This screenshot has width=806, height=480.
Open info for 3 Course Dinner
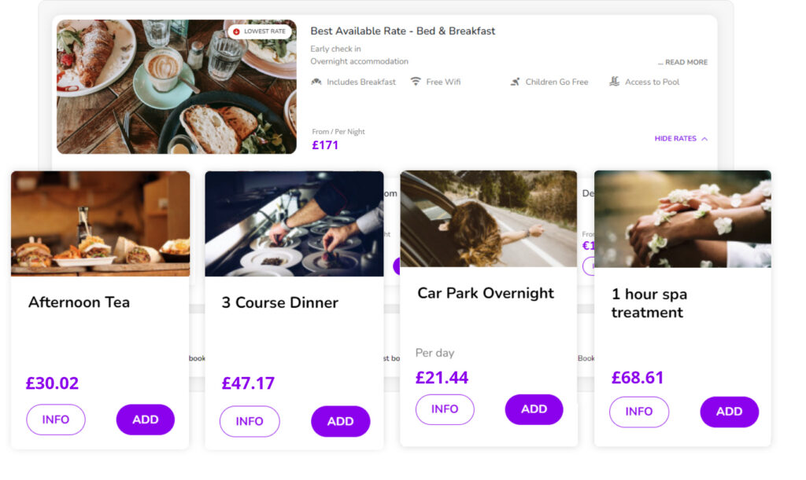click(x=250, y=421)
